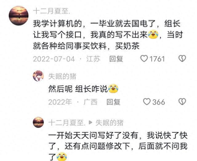Select the top comment text about 国电
The width and height of the screenshot is (197, 161).
point(108,35)
